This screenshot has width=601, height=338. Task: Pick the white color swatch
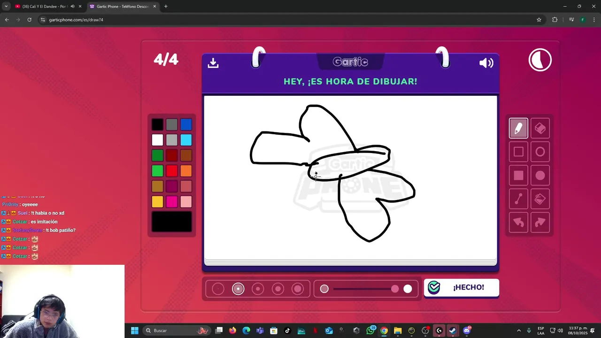click(x=157, y=140)
